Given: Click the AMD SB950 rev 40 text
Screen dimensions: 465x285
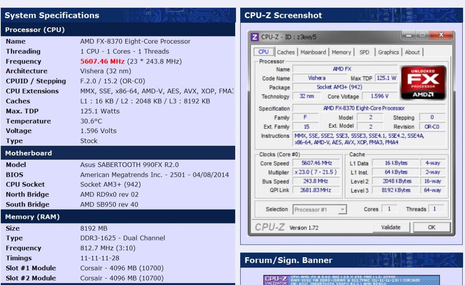Looking at the screenshot, I should tap(109, 205).
